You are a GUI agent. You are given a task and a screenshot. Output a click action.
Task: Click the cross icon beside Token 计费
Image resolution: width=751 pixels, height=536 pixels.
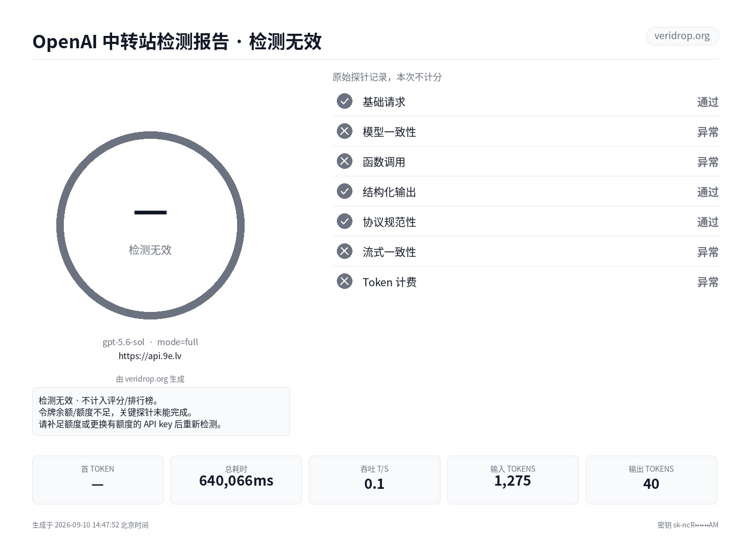pos(344,281)
